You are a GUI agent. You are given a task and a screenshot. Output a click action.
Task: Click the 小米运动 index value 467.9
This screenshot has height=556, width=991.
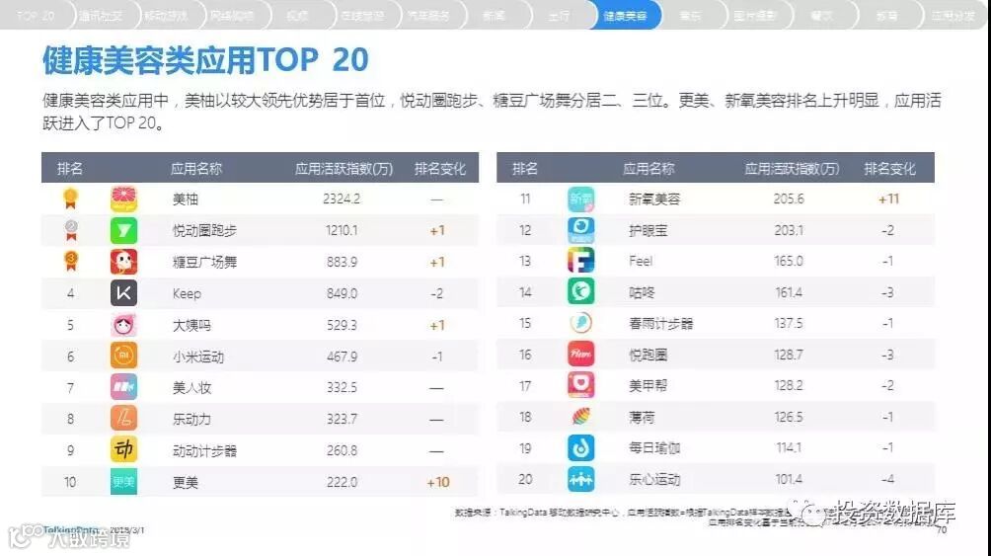342,357
